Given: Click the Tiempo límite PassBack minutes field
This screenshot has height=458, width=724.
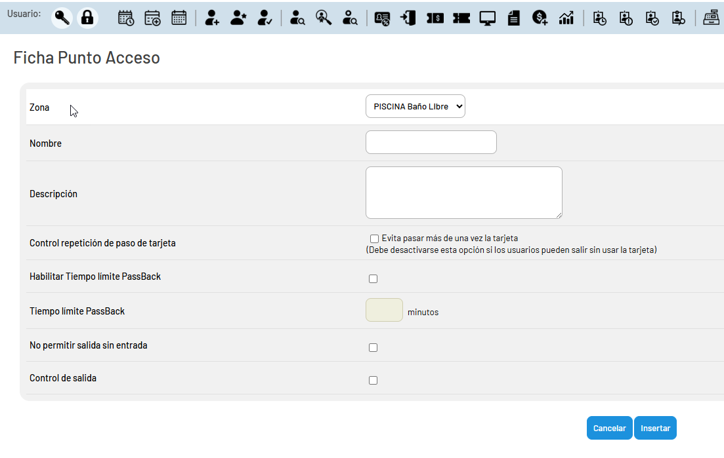Looking at the screenshot, I should tap(384, 310).
